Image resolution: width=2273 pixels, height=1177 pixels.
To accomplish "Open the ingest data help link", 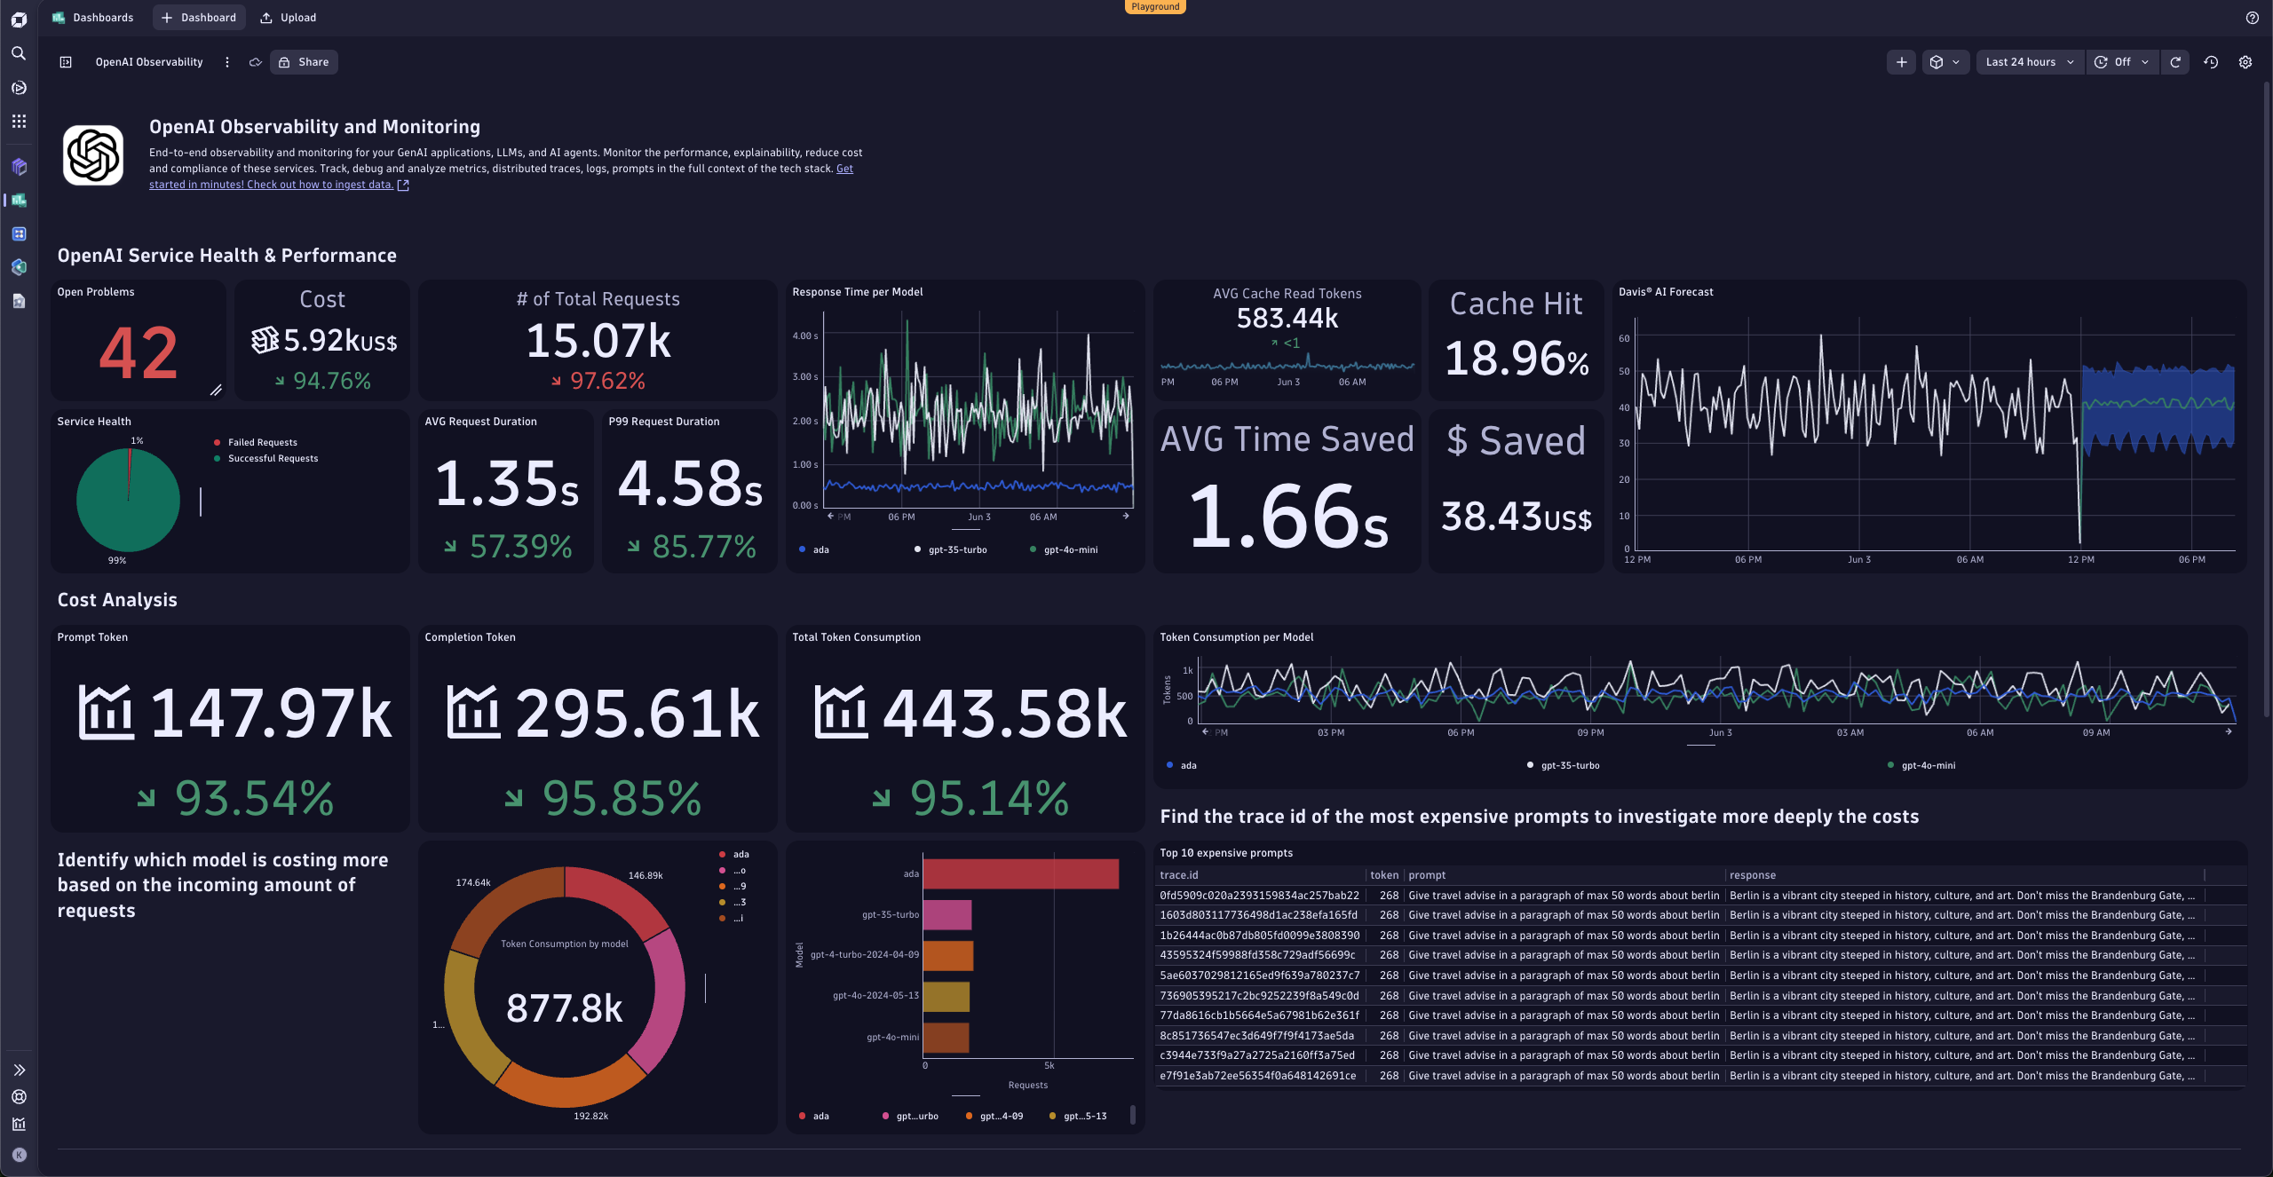I will click(271, 185).
